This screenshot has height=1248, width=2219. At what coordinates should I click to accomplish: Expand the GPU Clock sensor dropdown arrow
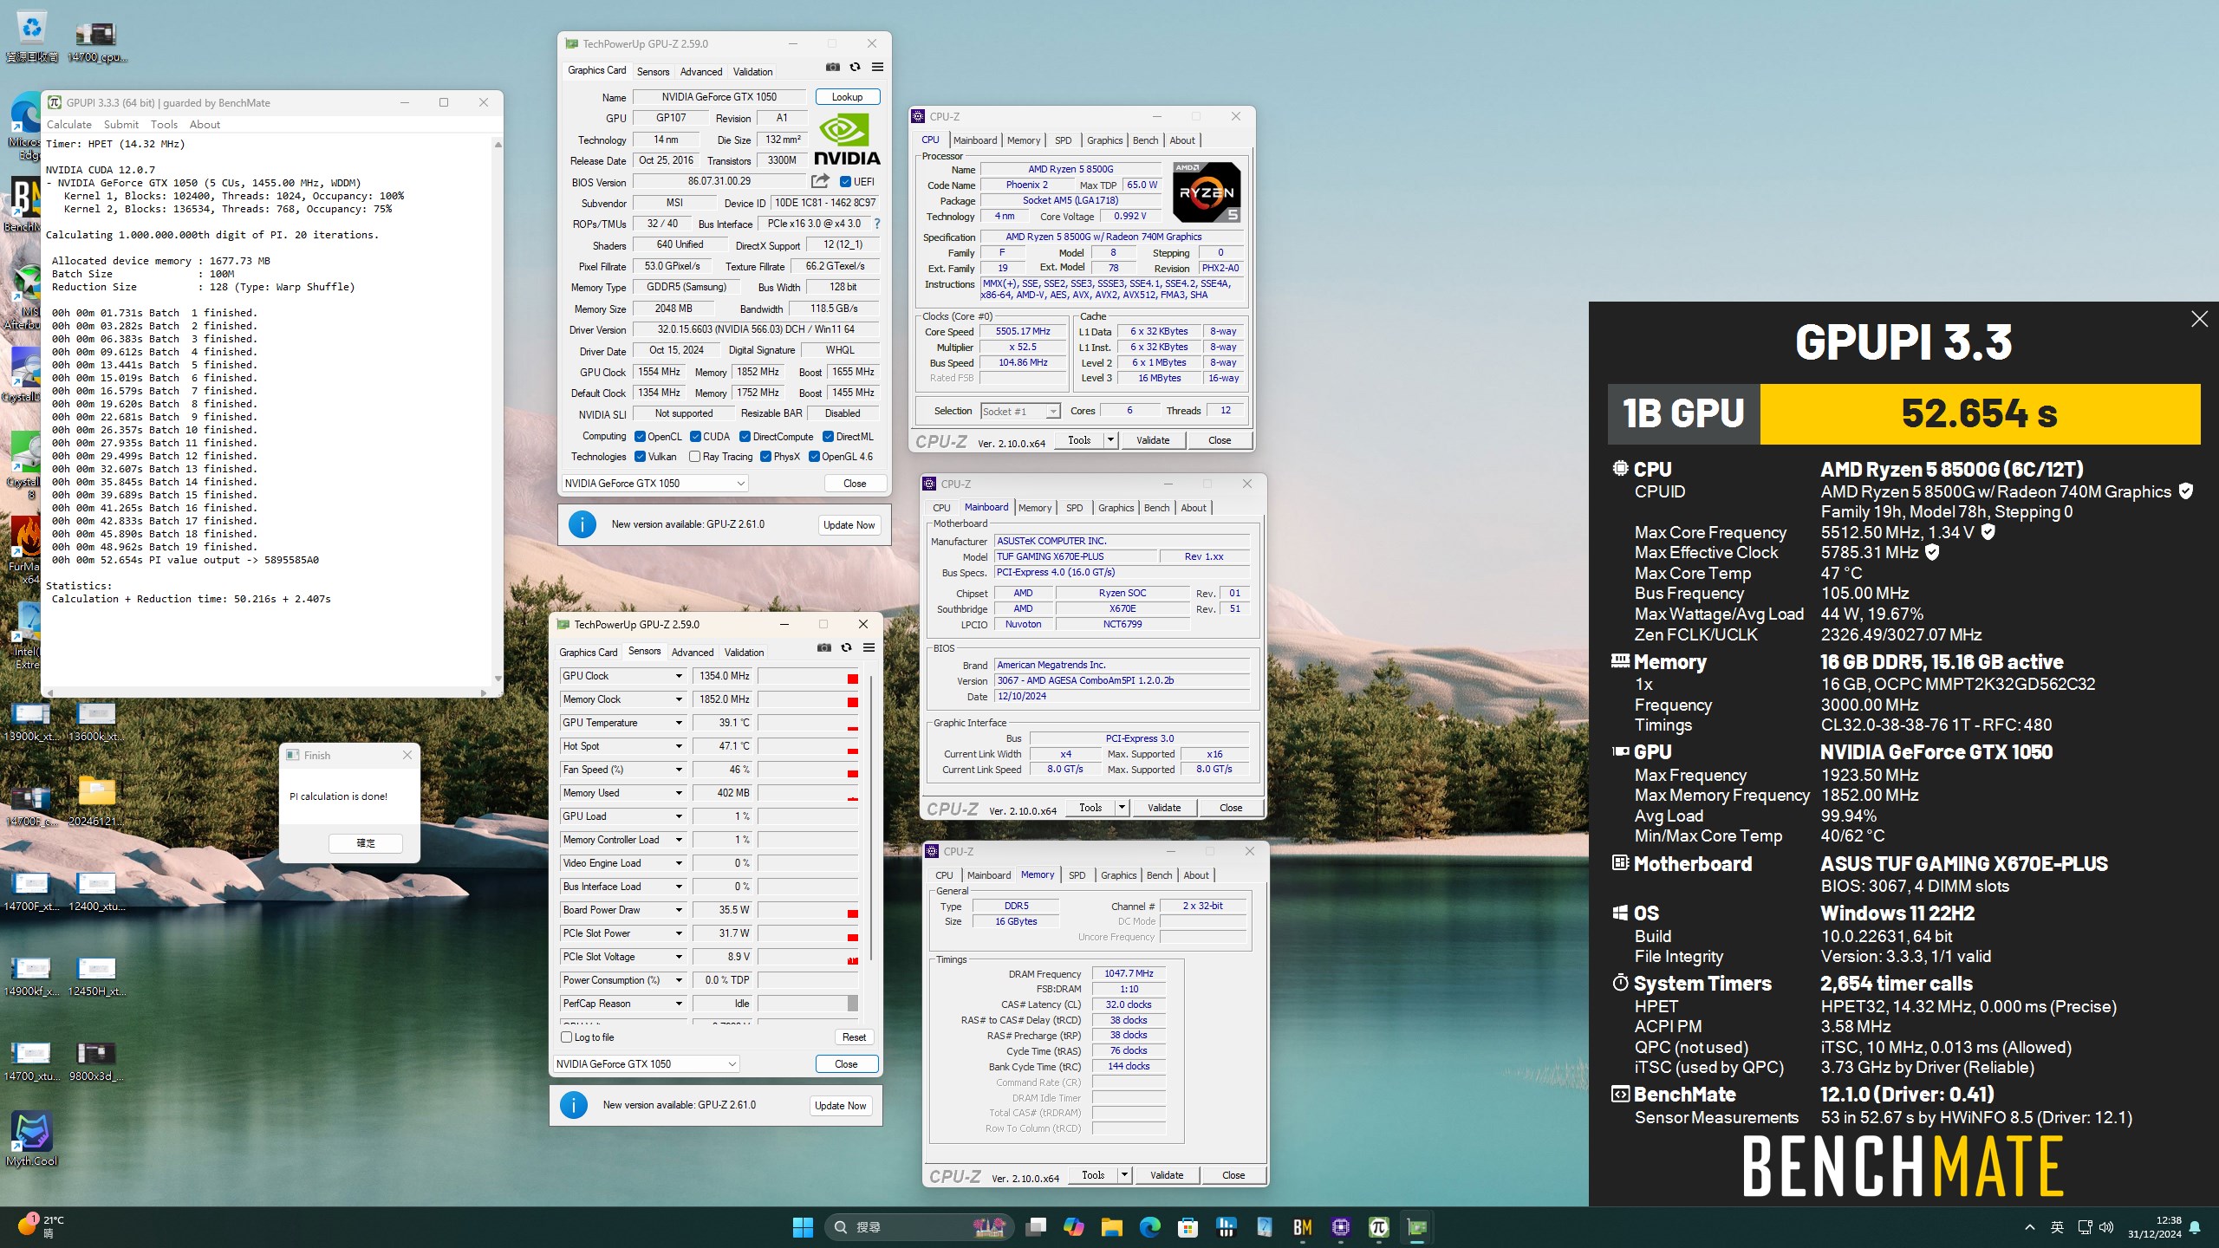point(679,676)
